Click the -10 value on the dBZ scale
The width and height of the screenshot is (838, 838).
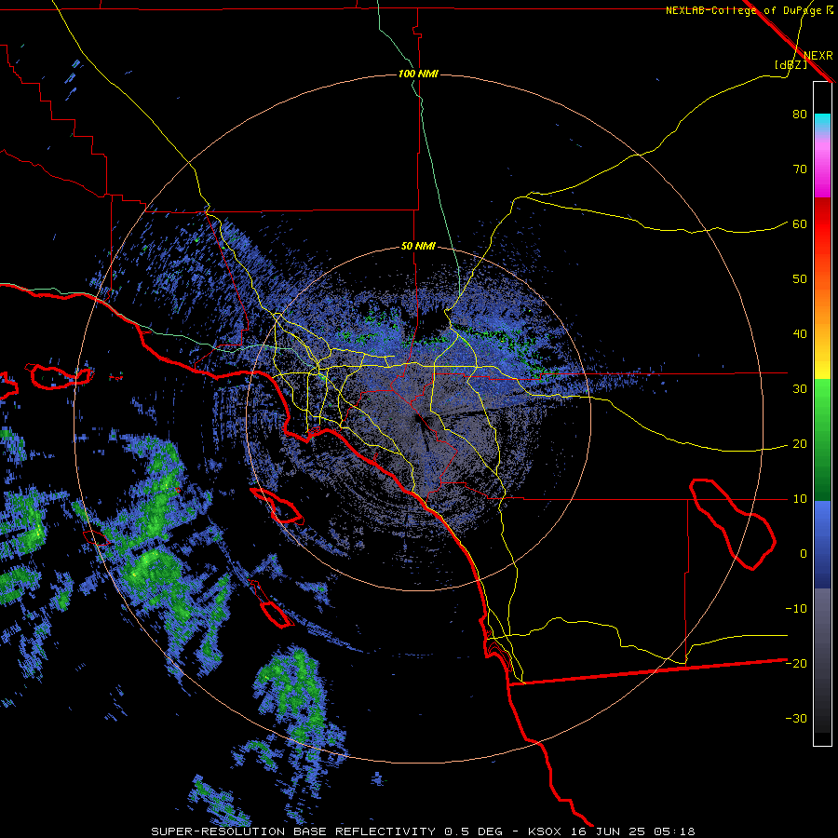(796, 609)
